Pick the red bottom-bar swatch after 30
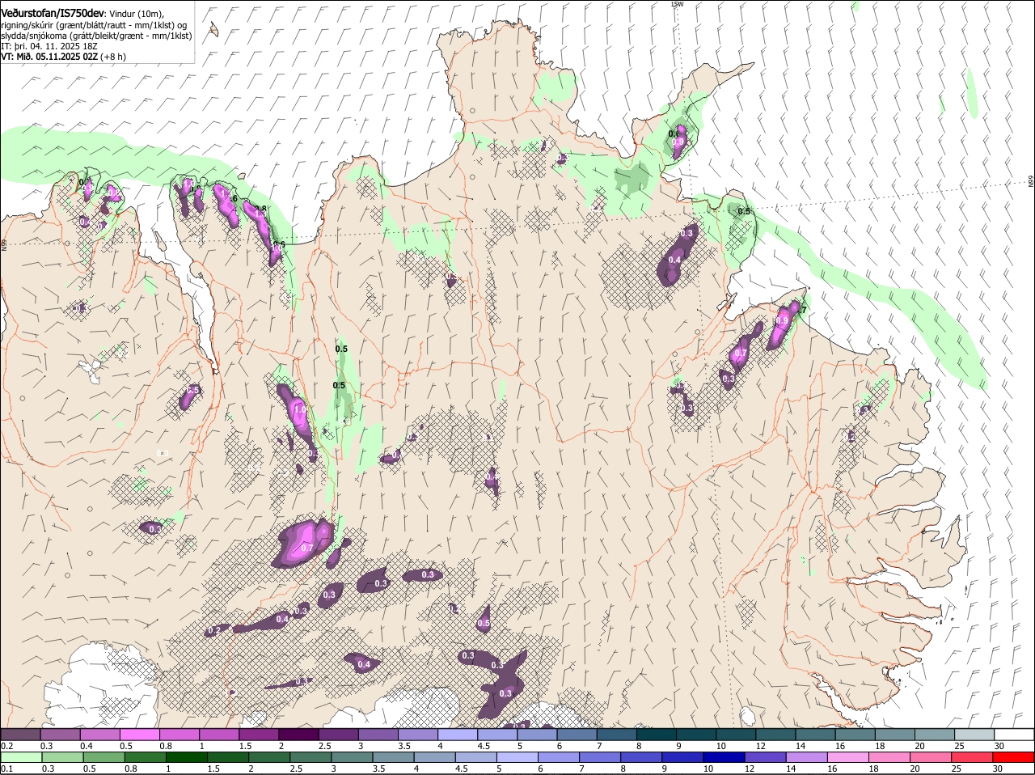The width and height of the screenshot is (1035, 775). pos(1015,757)
